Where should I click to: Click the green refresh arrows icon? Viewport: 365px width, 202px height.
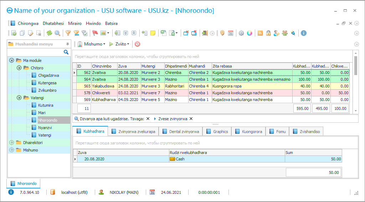[49, 33]
